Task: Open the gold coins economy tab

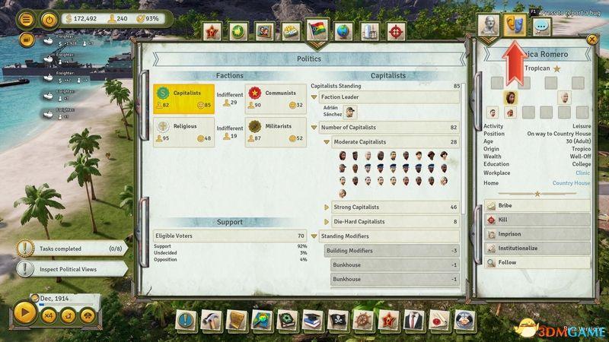Action: [291, 32]
